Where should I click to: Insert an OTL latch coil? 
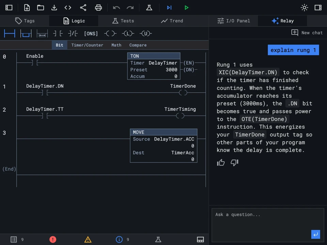point(128,34)
